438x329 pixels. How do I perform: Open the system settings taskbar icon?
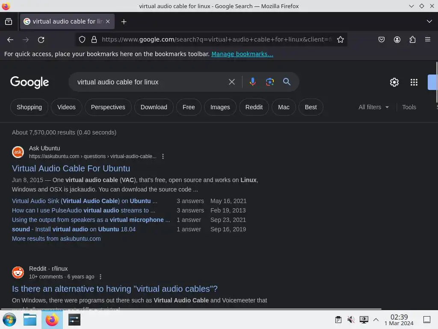point(74,320)
